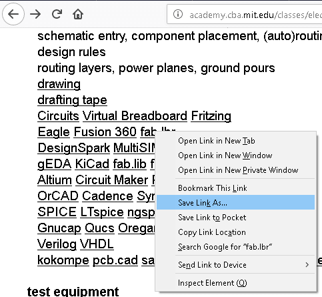The height and width of the screenshot is (297, 322).
Task: Open the Fusion 360 link
Action: tap(105, 132)
